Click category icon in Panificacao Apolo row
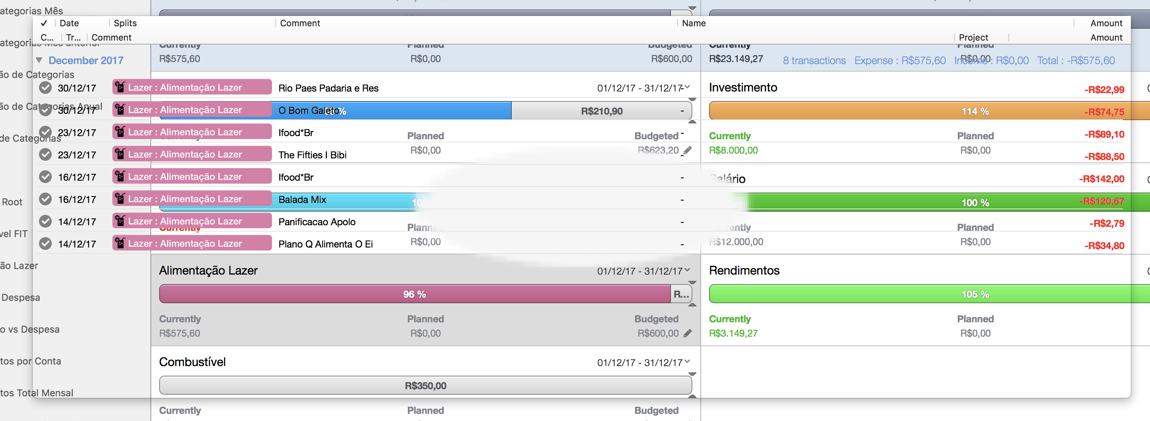1150x421 pixels. click(x=120, y=220)
